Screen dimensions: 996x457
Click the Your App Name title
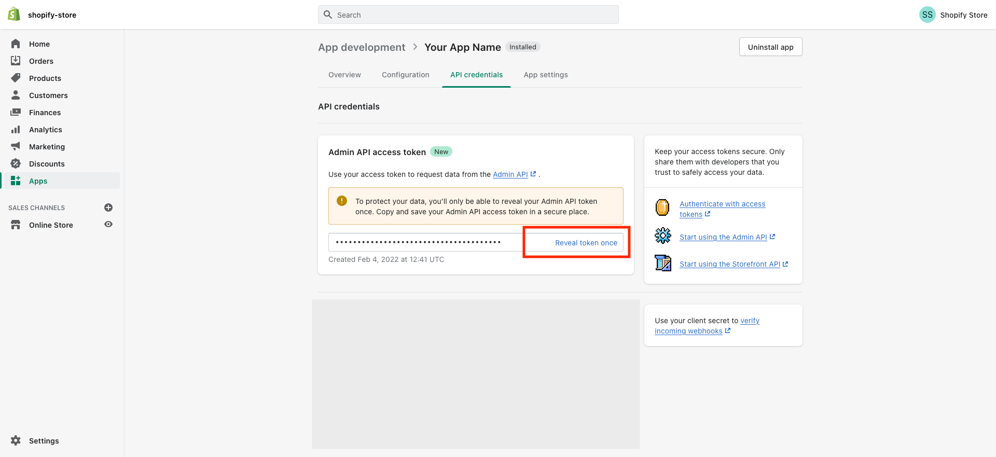click(x=462, y=47)
